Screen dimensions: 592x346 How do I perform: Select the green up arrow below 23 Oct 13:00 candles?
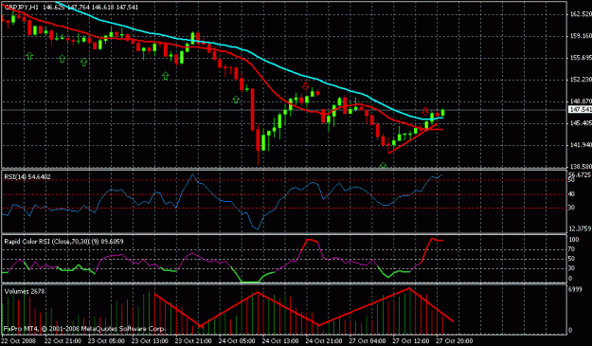point(165,76)
